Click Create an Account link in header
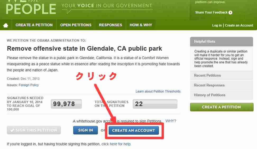Viewport: 257px width, 149px height. 239,25
